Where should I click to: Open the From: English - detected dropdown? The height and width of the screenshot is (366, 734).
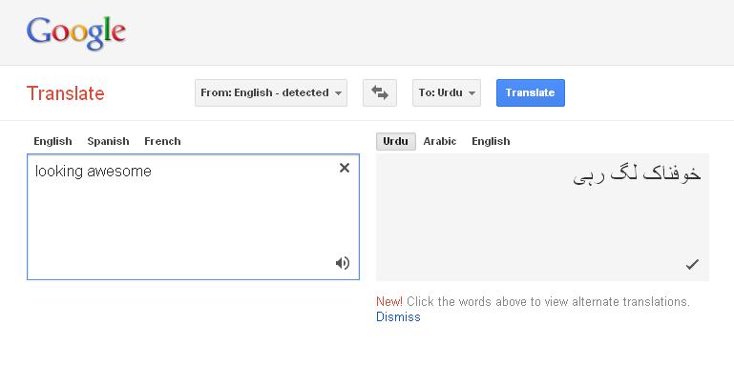271,92
